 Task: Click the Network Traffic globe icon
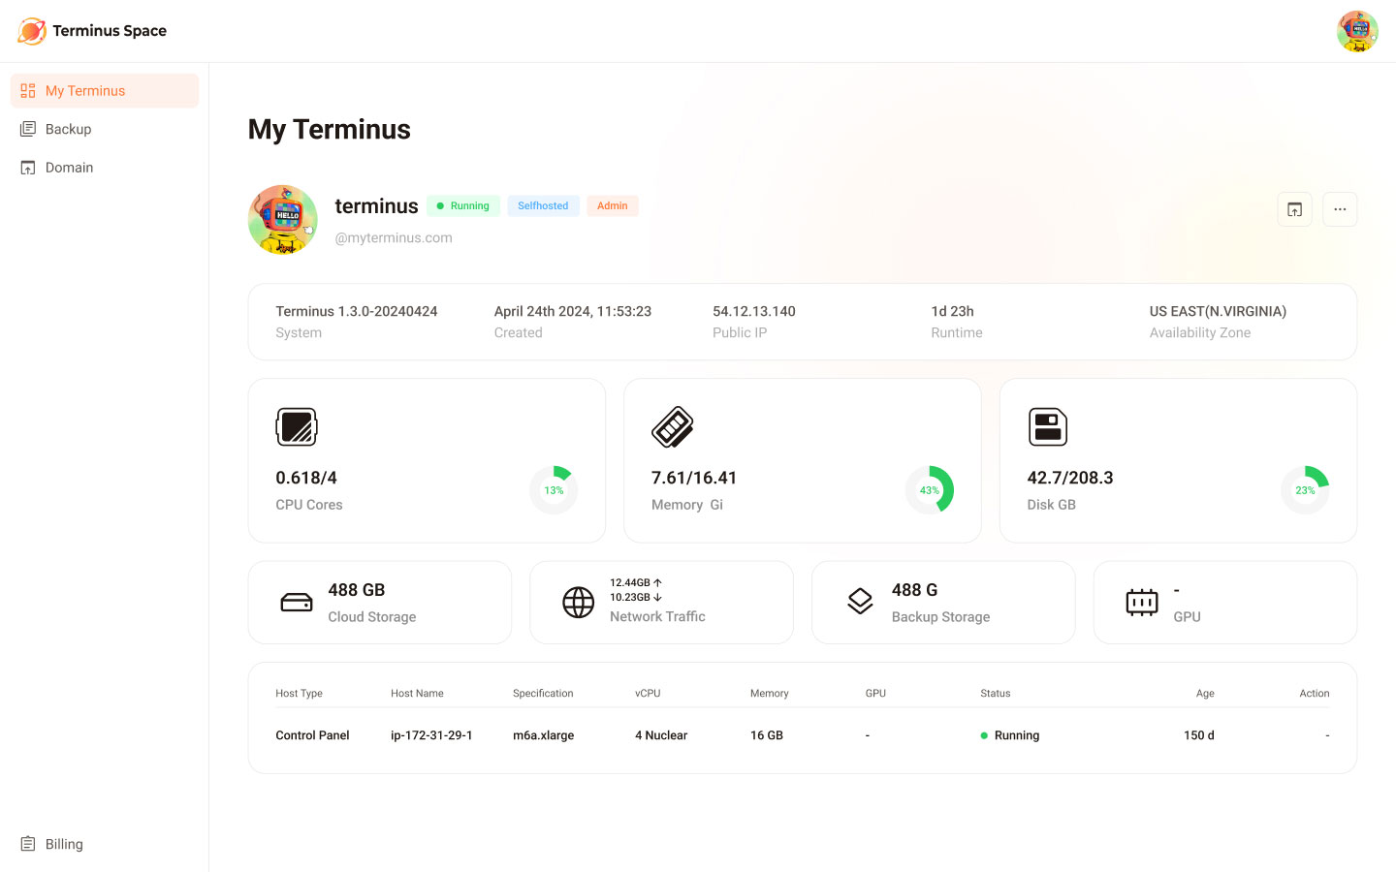coord(579,603)
